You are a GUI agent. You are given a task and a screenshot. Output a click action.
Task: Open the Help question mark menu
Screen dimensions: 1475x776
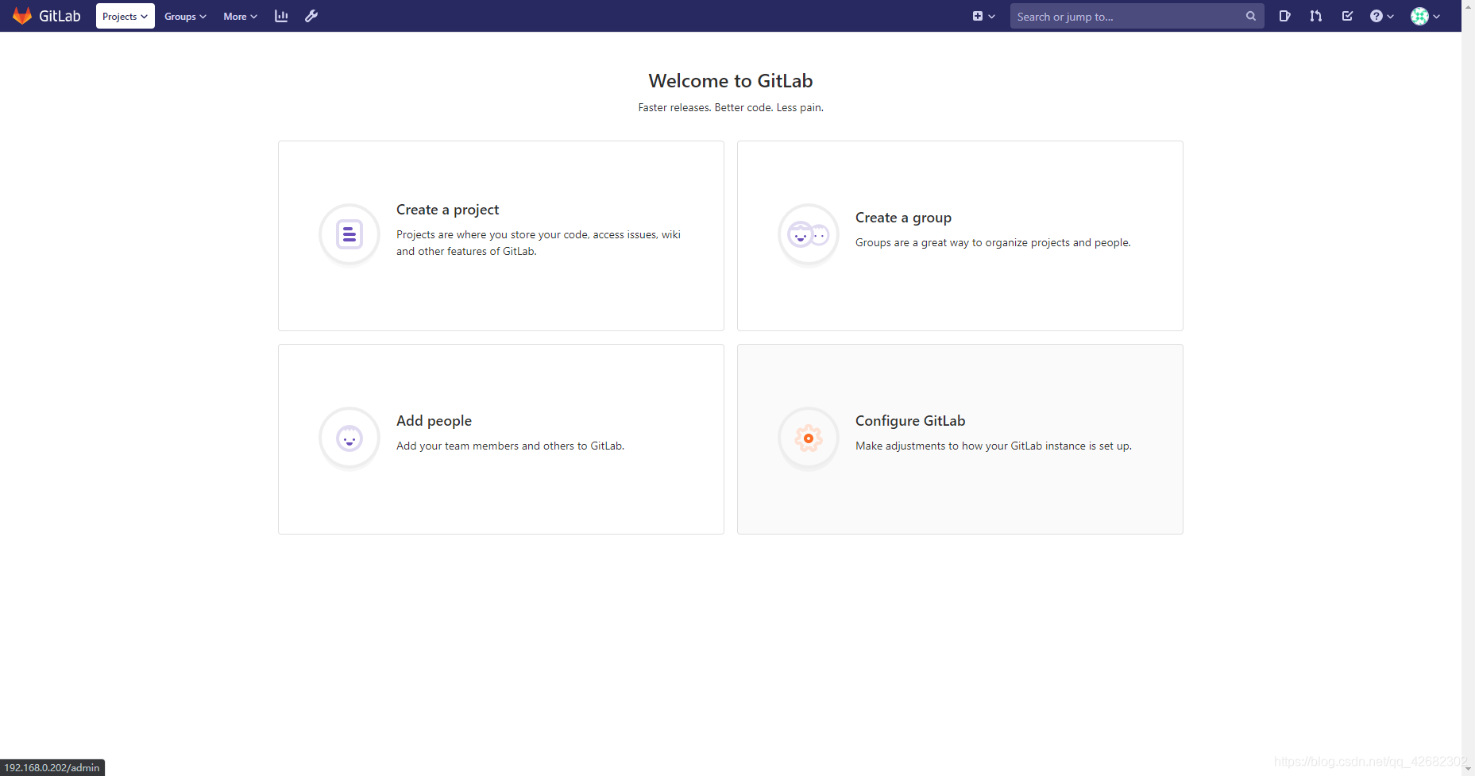tap(1382, 16)
